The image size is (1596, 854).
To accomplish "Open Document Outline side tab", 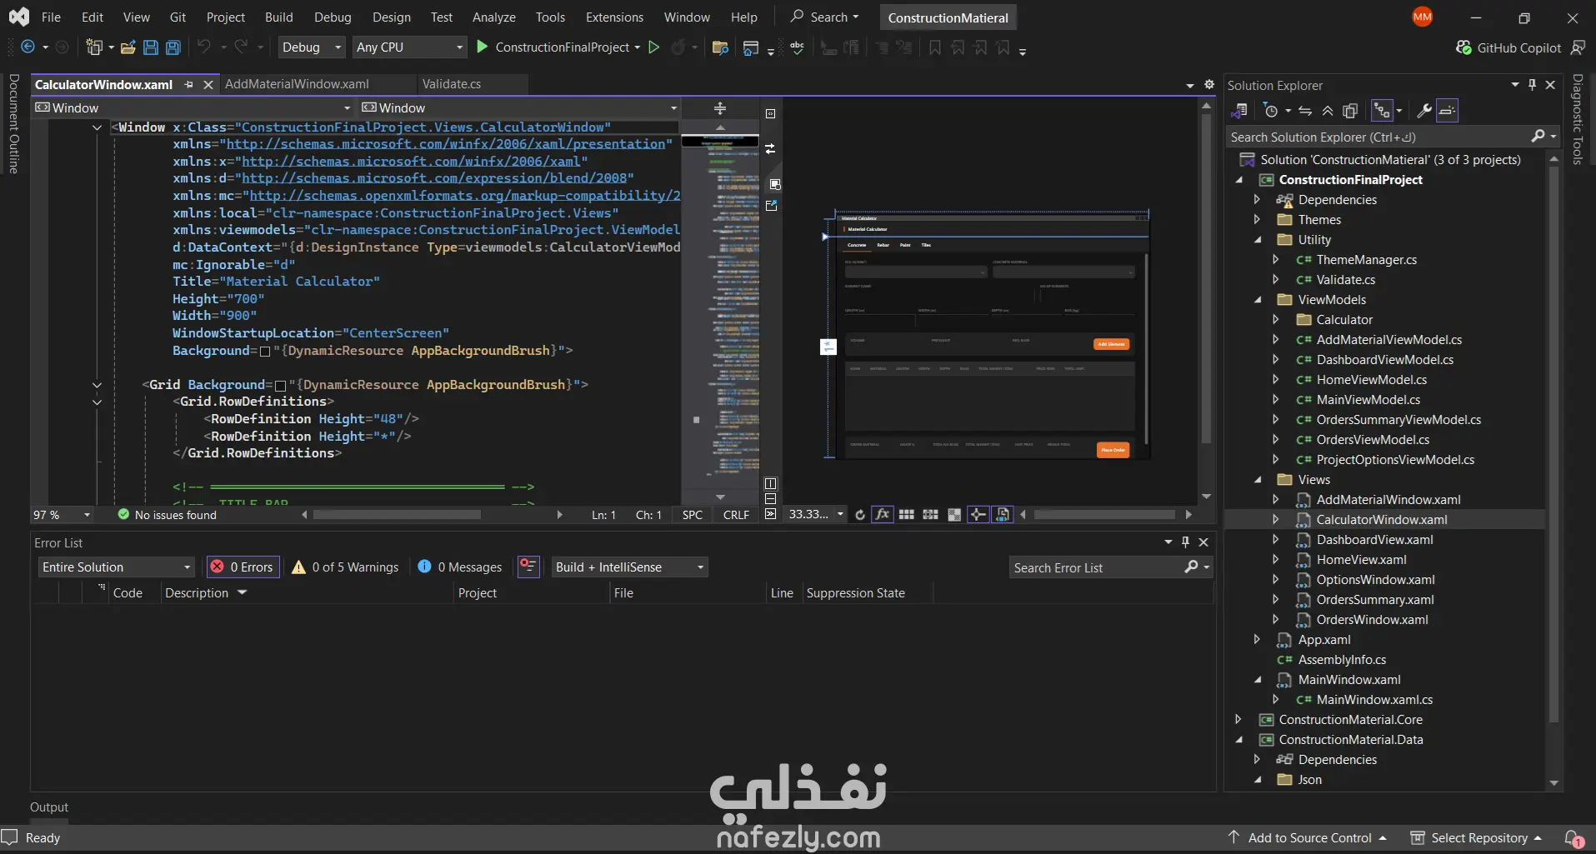I will (x=14, y=123).
